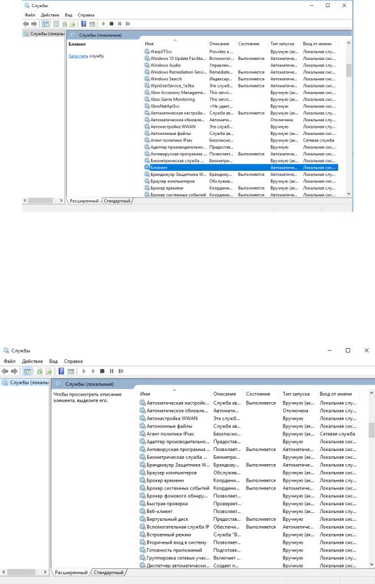Click Restart service icon in upper window toolbar

[x=128, y=24]
